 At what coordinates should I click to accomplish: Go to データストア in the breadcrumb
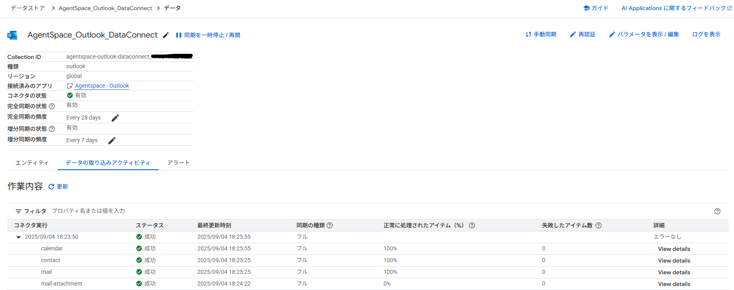[27, 8]
